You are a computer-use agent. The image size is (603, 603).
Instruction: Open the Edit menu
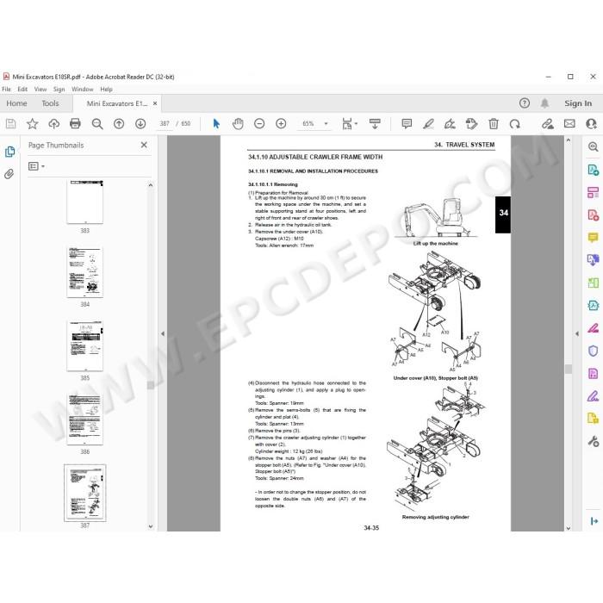[22, 89]
